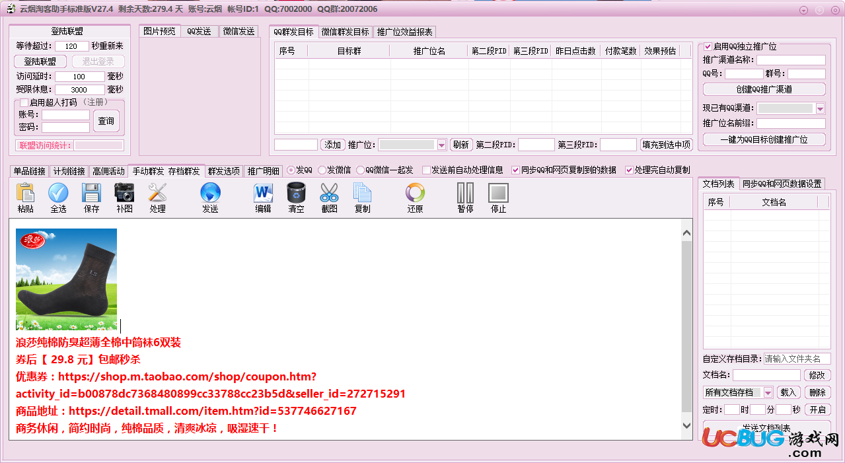
Task: Click the 删除 button
Action: [x=817, y=392]
